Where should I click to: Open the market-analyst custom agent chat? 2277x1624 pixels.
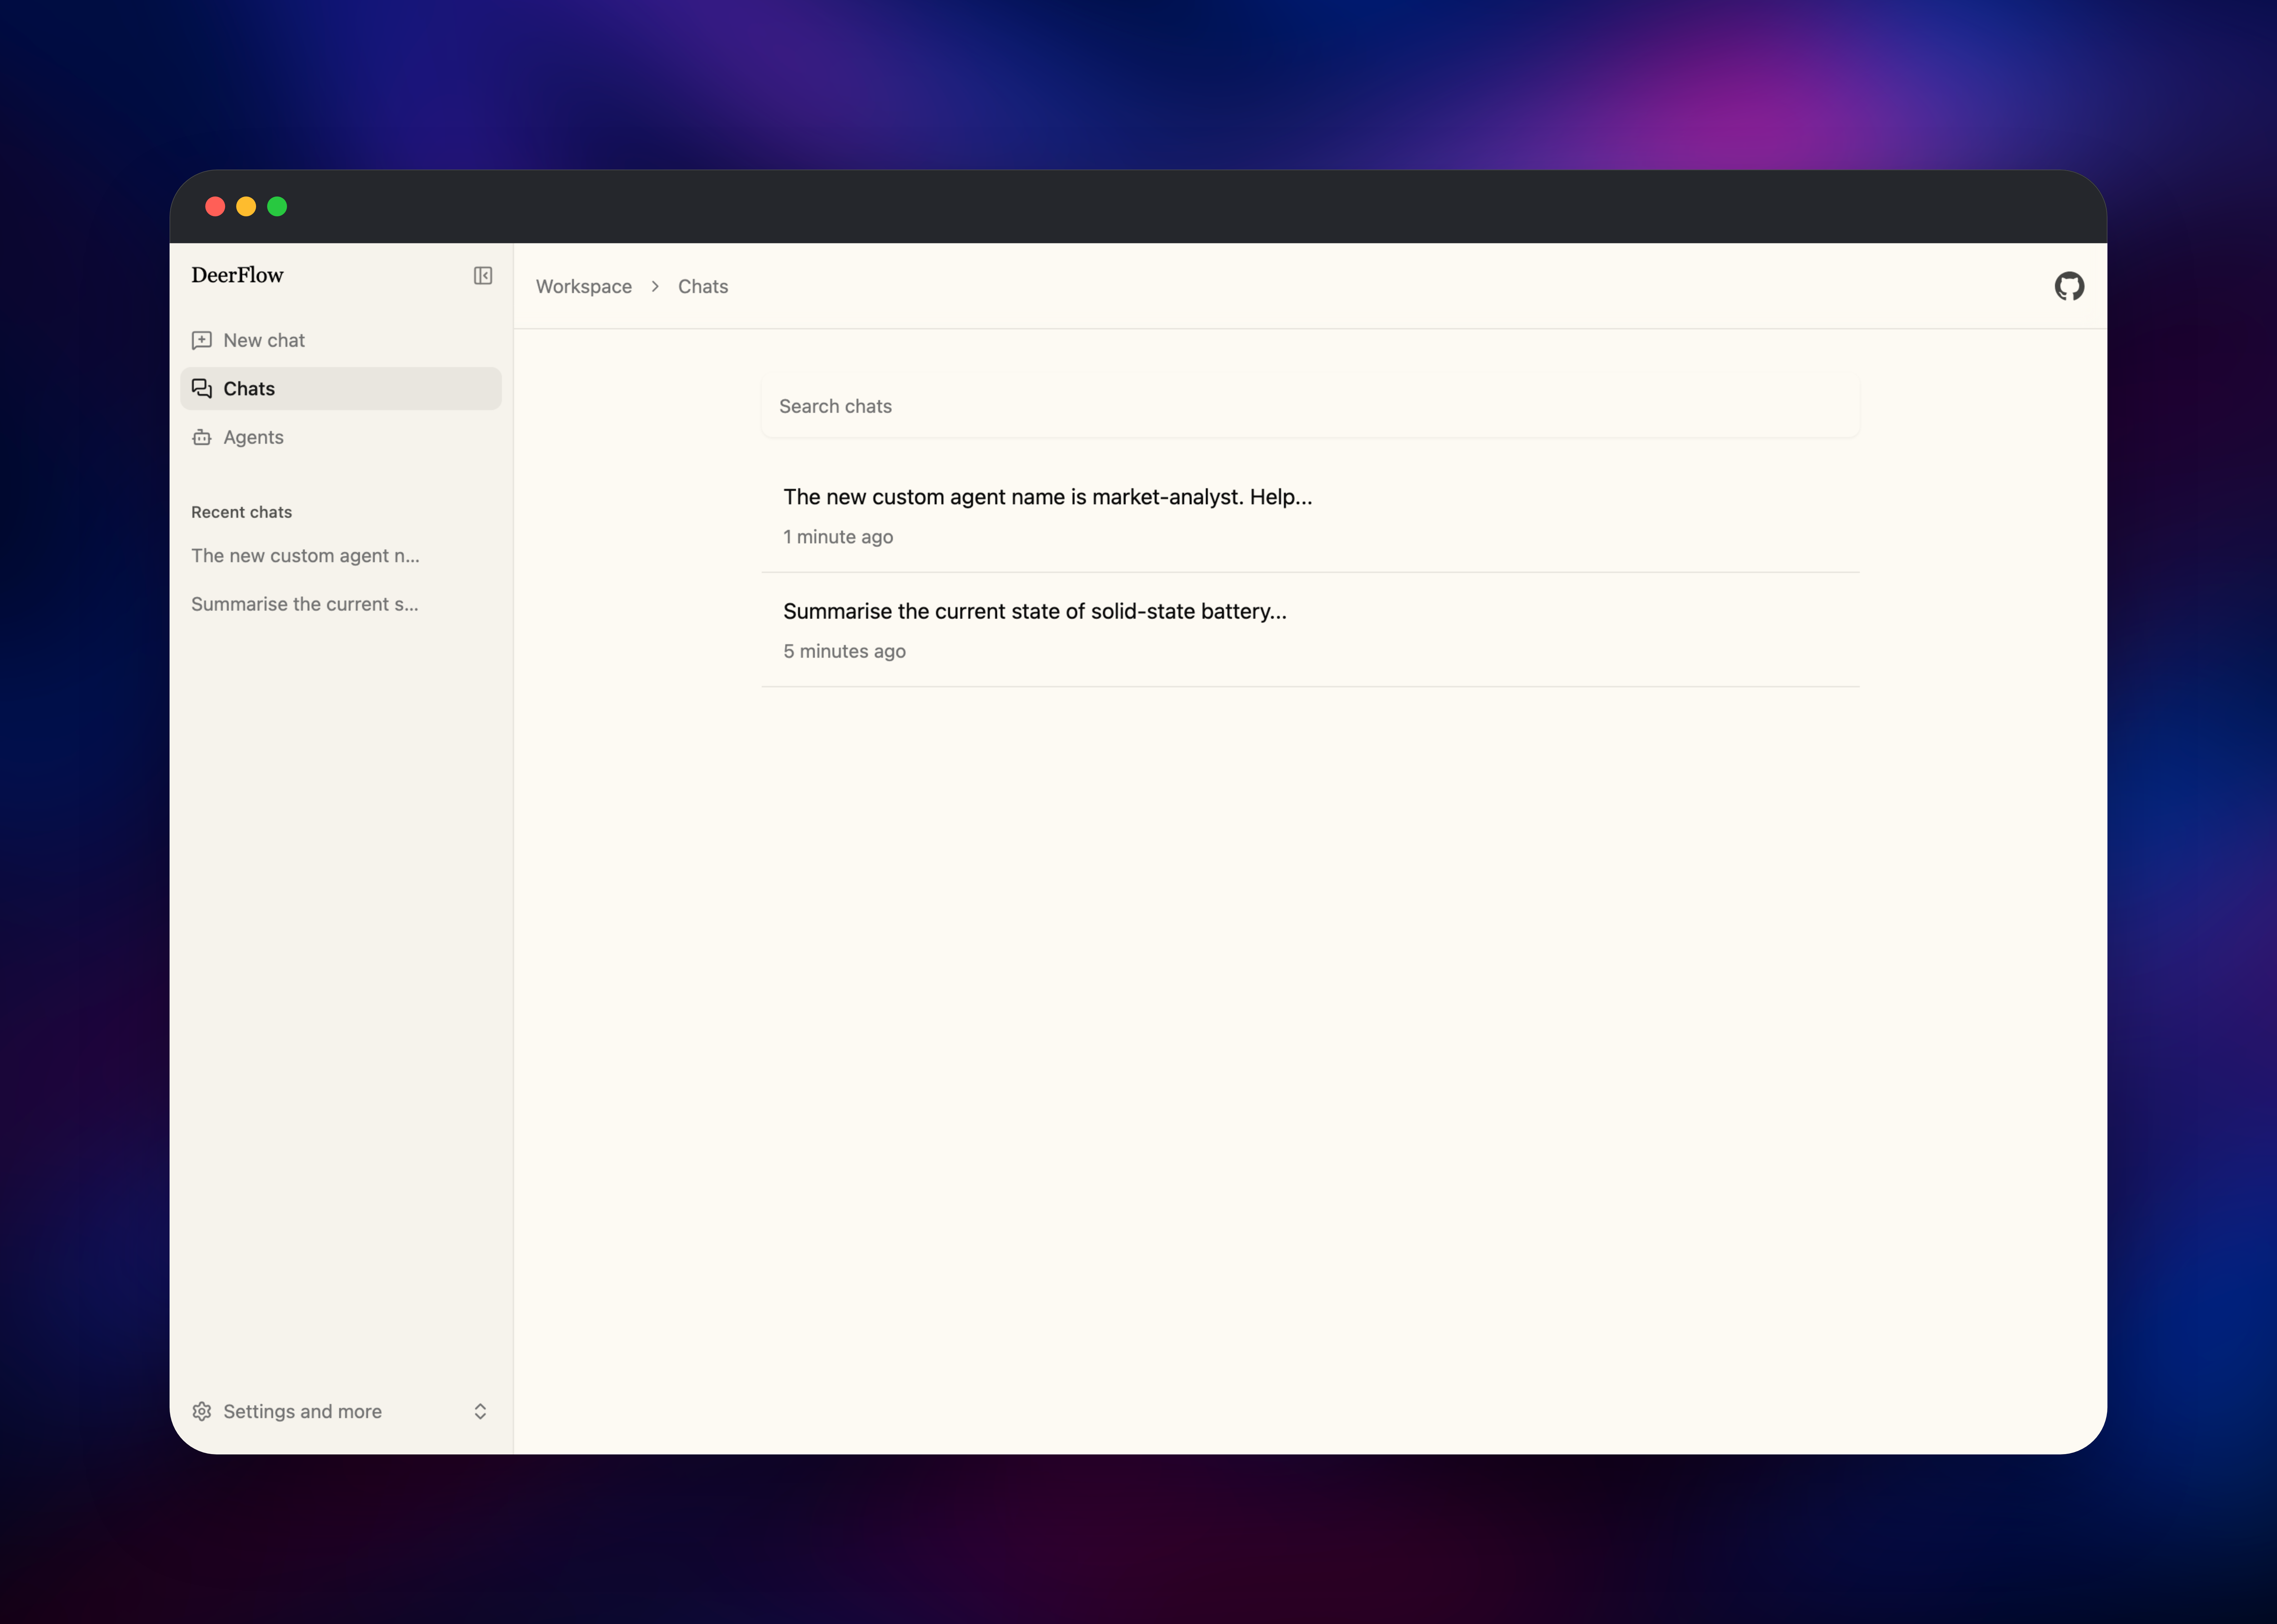click(x=1310, y=516)
